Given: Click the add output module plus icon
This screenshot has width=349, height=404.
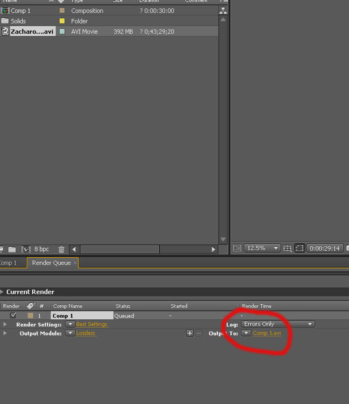Looking at the screenshot, I should [x=190, y=333].
